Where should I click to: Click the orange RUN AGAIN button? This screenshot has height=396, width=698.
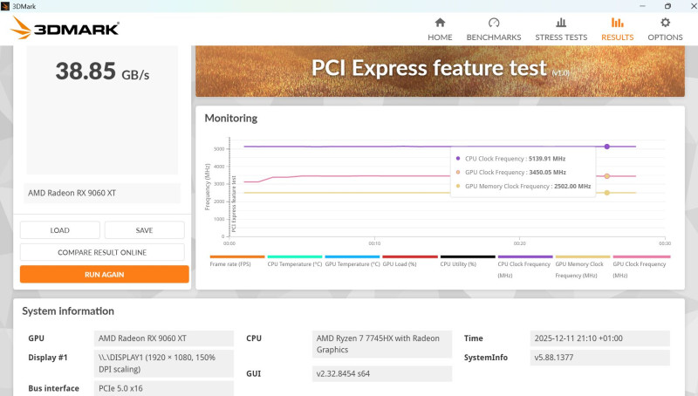[x=104, y=274]
